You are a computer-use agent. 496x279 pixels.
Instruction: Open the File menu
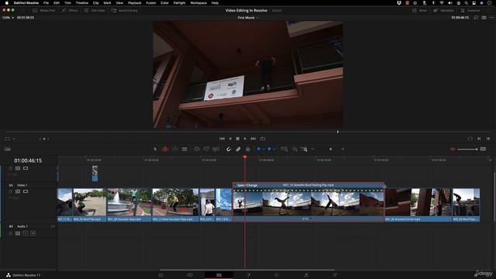(x=46, y=3)
